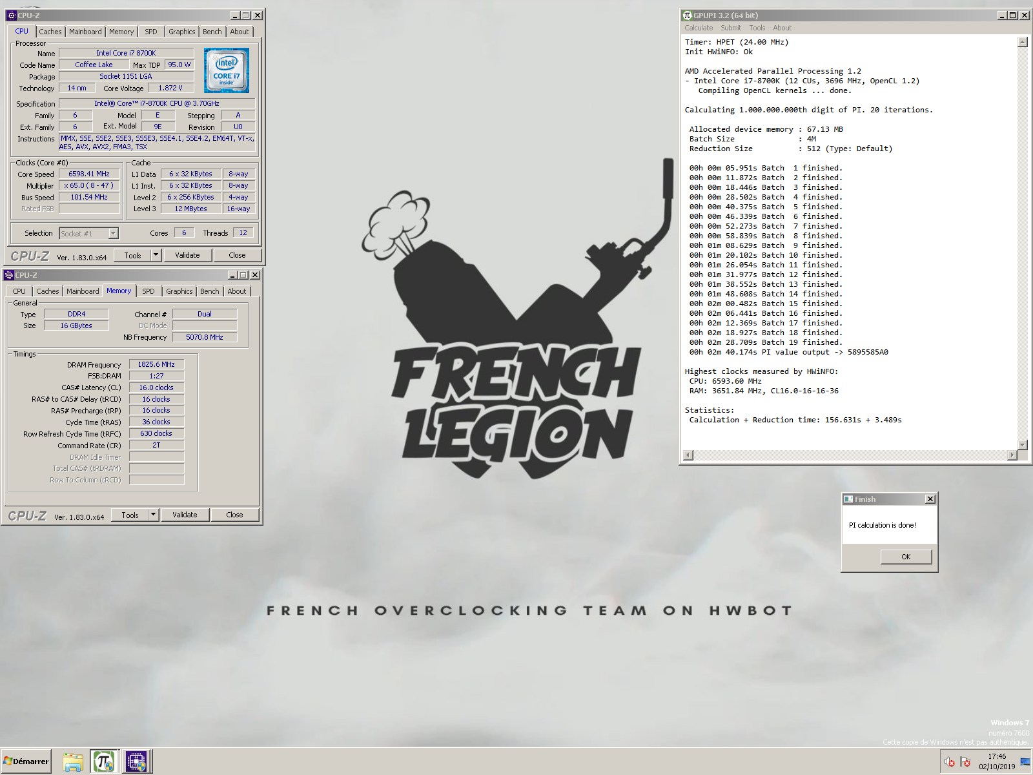The width and height of the screenshot is (1033, 775).
Task: Select SPD tab in lower CPU-Z window
Action: click(148, 291)
